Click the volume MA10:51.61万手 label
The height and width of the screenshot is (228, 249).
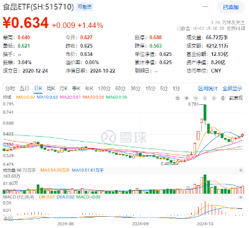click(88, 170)
